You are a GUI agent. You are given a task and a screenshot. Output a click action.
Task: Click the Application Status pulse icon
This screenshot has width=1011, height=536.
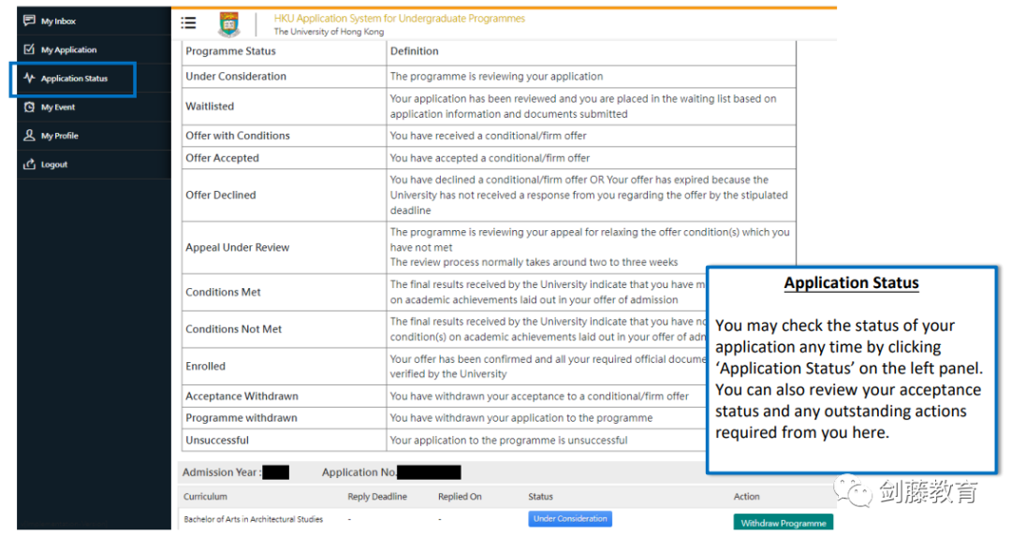[x=29, y=78]
